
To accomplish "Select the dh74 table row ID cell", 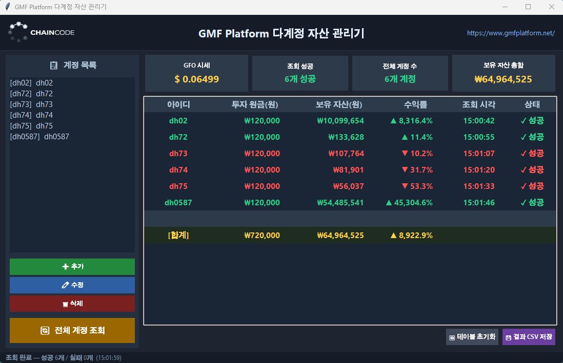I will click(x=178, y=169).
